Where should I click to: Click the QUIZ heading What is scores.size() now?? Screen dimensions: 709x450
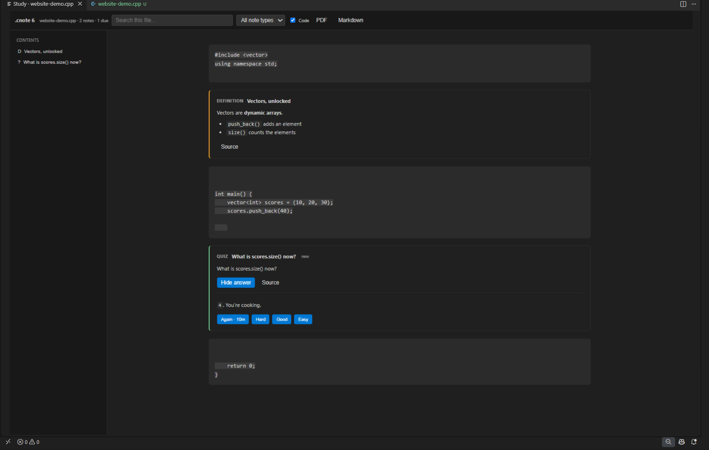[x=264, y=257]
